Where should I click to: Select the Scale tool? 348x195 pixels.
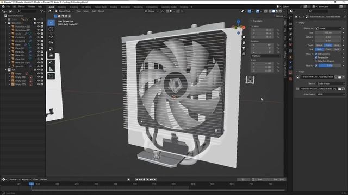(x=51, y=49)
